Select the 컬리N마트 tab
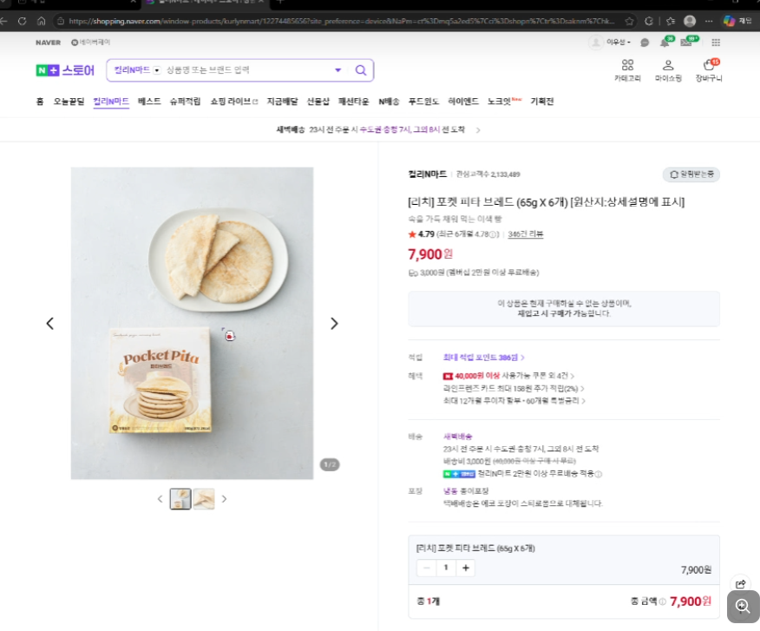The height and width of the screenshot is (631, 760). point(111,102)
